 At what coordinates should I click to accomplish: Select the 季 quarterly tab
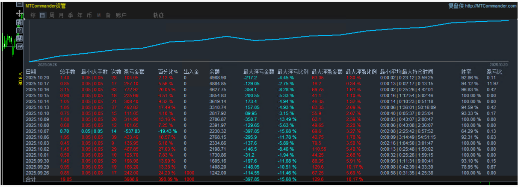point(71,15)
